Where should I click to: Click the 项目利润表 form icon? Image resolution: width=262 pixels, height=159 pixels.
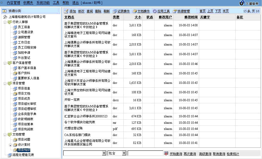click(15, 129)
